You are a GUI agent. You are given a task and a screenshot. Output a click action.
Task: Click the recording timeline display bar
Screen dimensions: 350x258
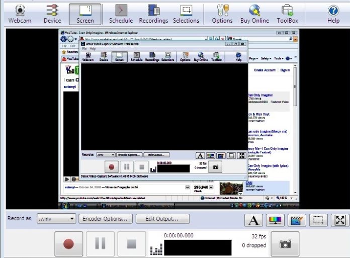tap(198, 248)
